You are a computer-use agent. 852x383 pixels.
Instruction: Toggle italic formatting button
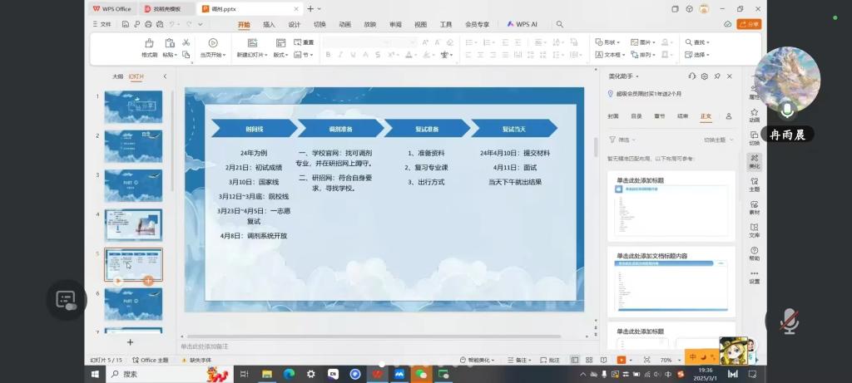341,55
